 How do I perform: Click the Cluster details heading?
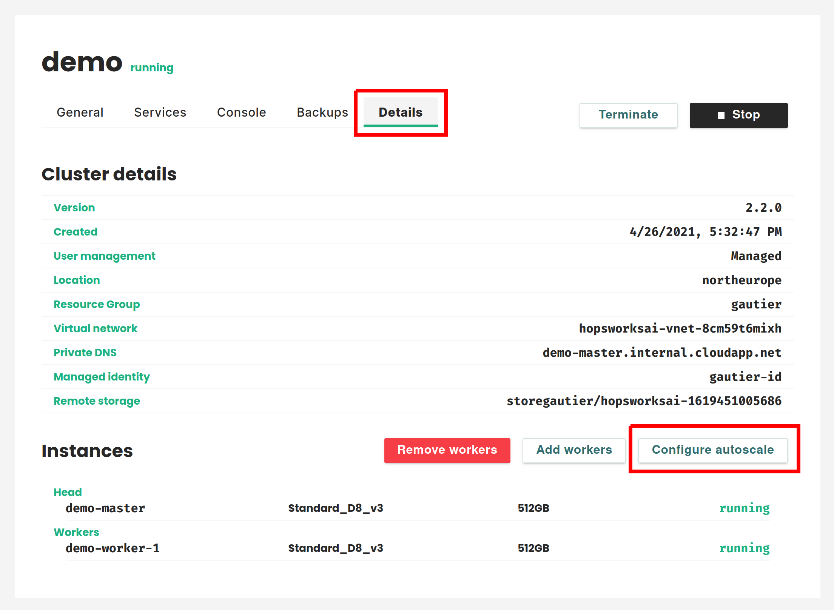tap(109, 174)
